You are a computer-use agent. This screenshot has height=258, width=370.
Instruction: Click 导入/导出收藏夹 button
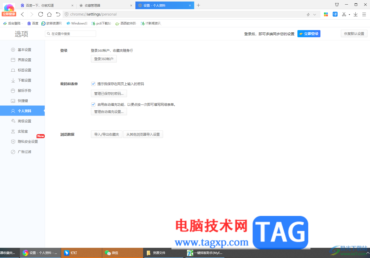pos(107,134)
